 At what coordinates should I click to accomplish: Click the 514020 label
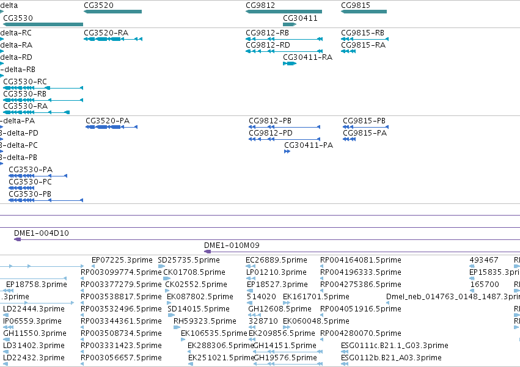262,297
